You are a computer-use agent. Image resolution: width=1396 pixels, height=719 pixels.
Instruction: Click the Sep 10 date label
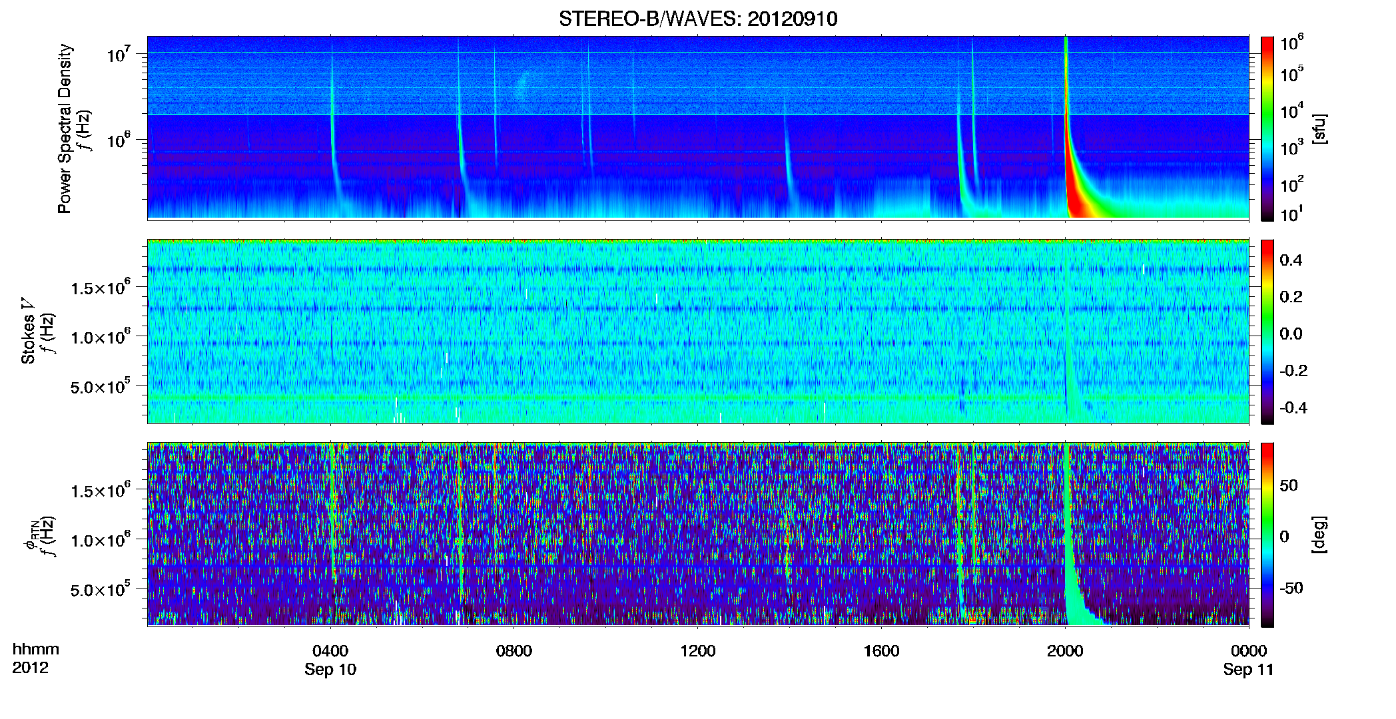click(330, 670)
